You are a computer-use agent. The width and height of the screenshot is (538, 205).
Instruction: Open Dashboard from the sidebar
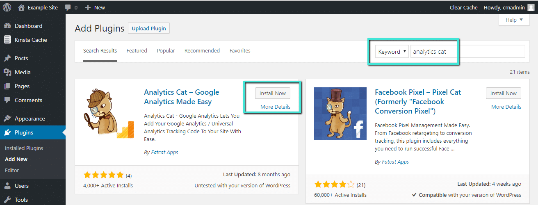click(x=28, y=26)
